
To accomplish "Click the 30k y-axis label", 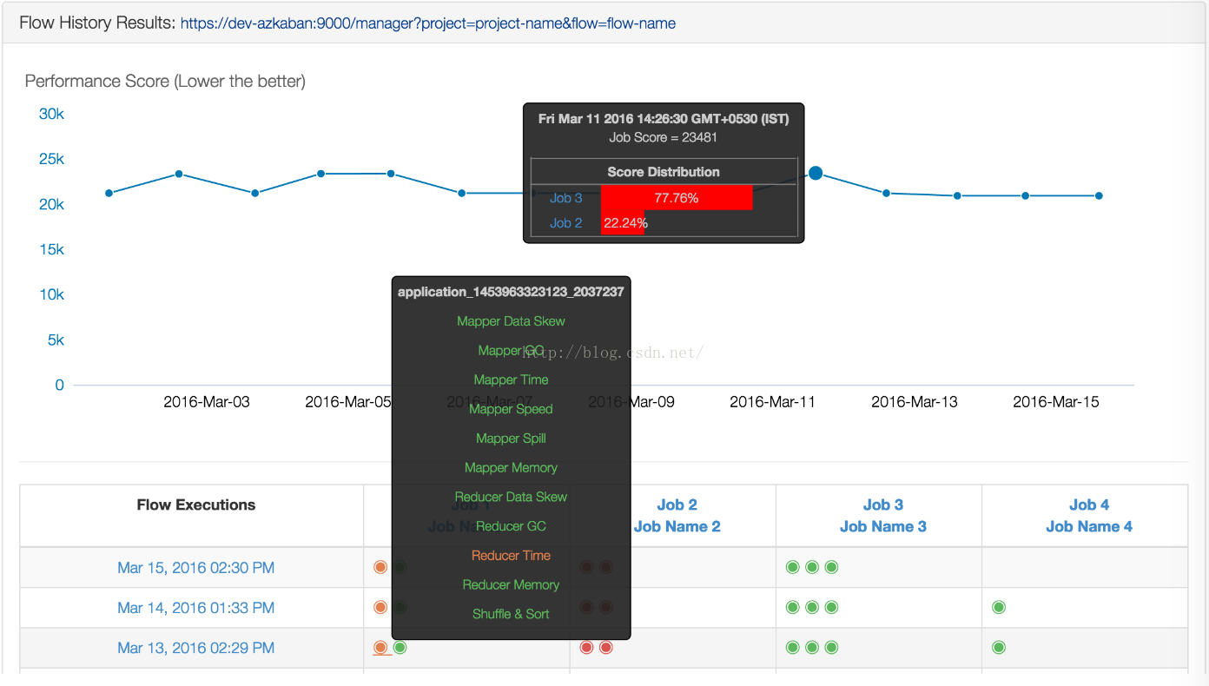I will point(51,115).
